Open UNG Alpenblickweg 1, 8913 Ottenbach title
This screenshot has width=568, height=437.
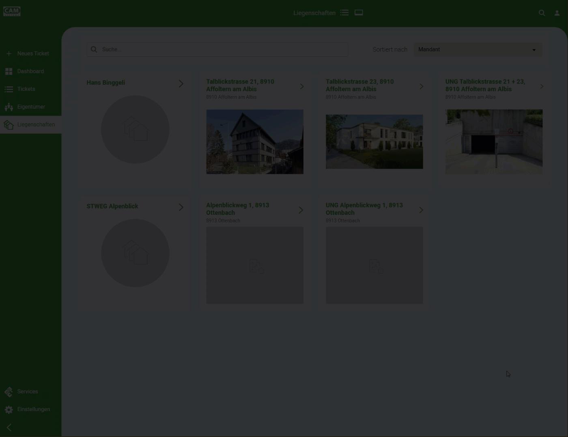tap(364, 209)
